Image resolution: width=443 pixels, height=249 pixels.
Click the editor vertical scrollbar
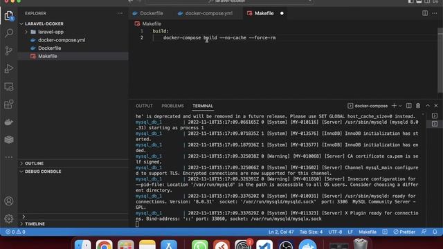coord(440,59)
